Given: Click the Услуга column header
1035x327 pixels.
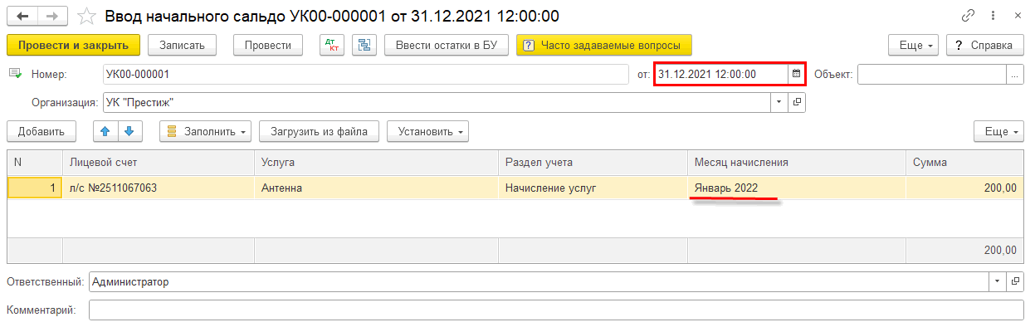Looking at the screenshot, I should point(376,163).
